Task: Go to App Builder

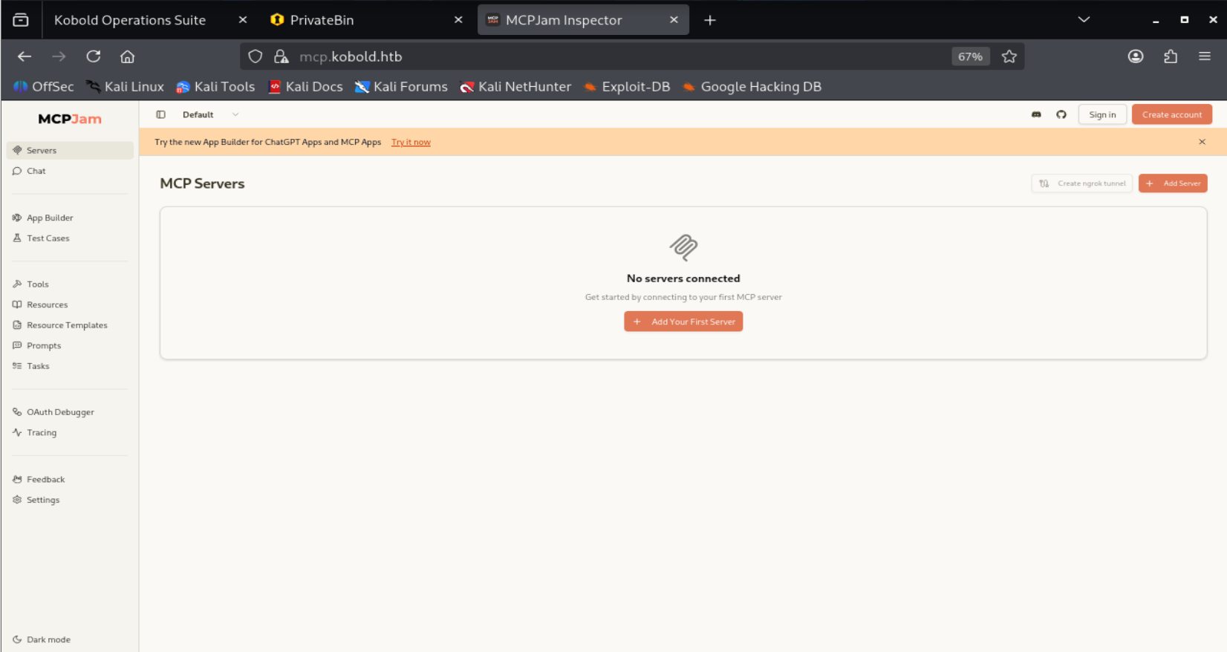Action: click(x=70, y=218)
